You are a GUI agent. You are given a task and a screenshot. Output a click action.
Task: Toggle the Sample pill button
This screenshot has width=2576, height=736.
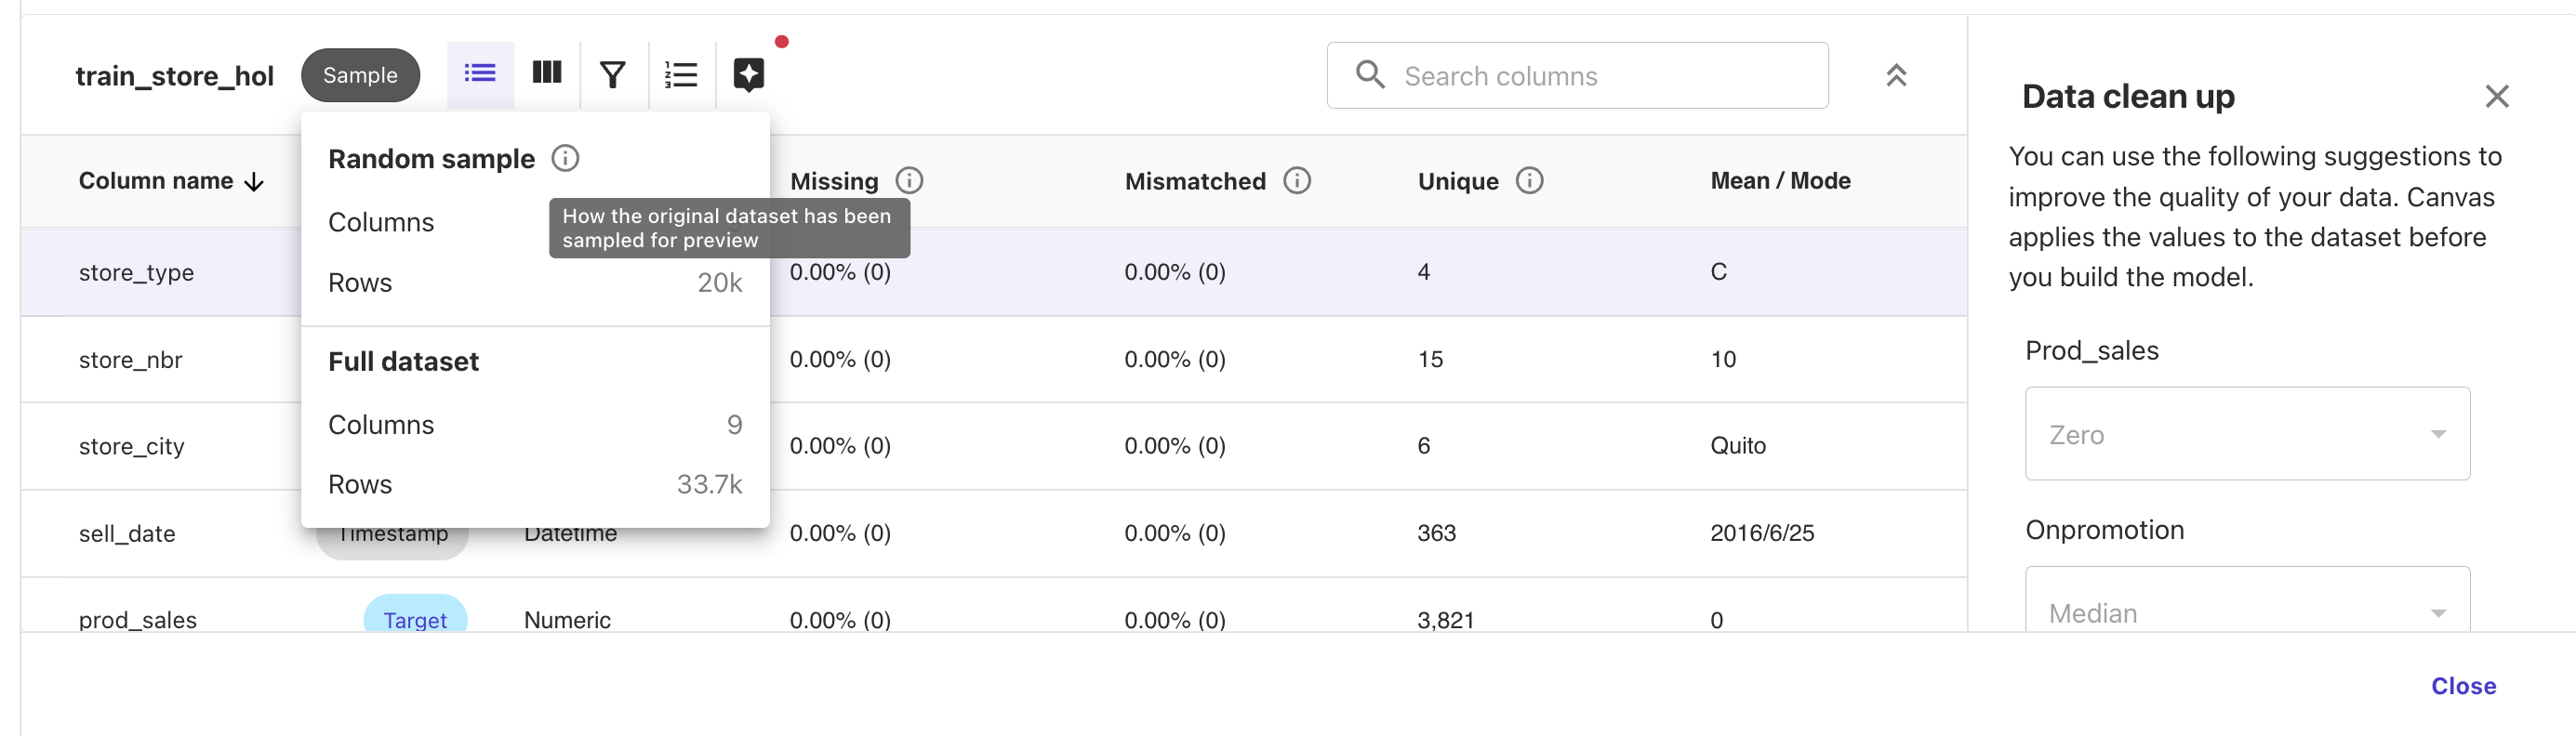coord(360,76)
